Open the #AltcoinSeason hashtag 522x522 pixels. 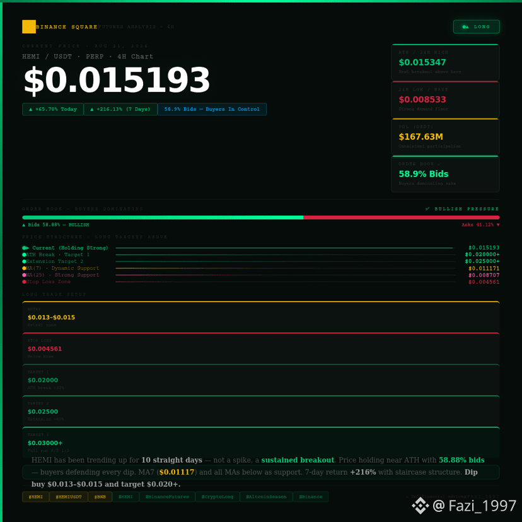pos(266,497)
